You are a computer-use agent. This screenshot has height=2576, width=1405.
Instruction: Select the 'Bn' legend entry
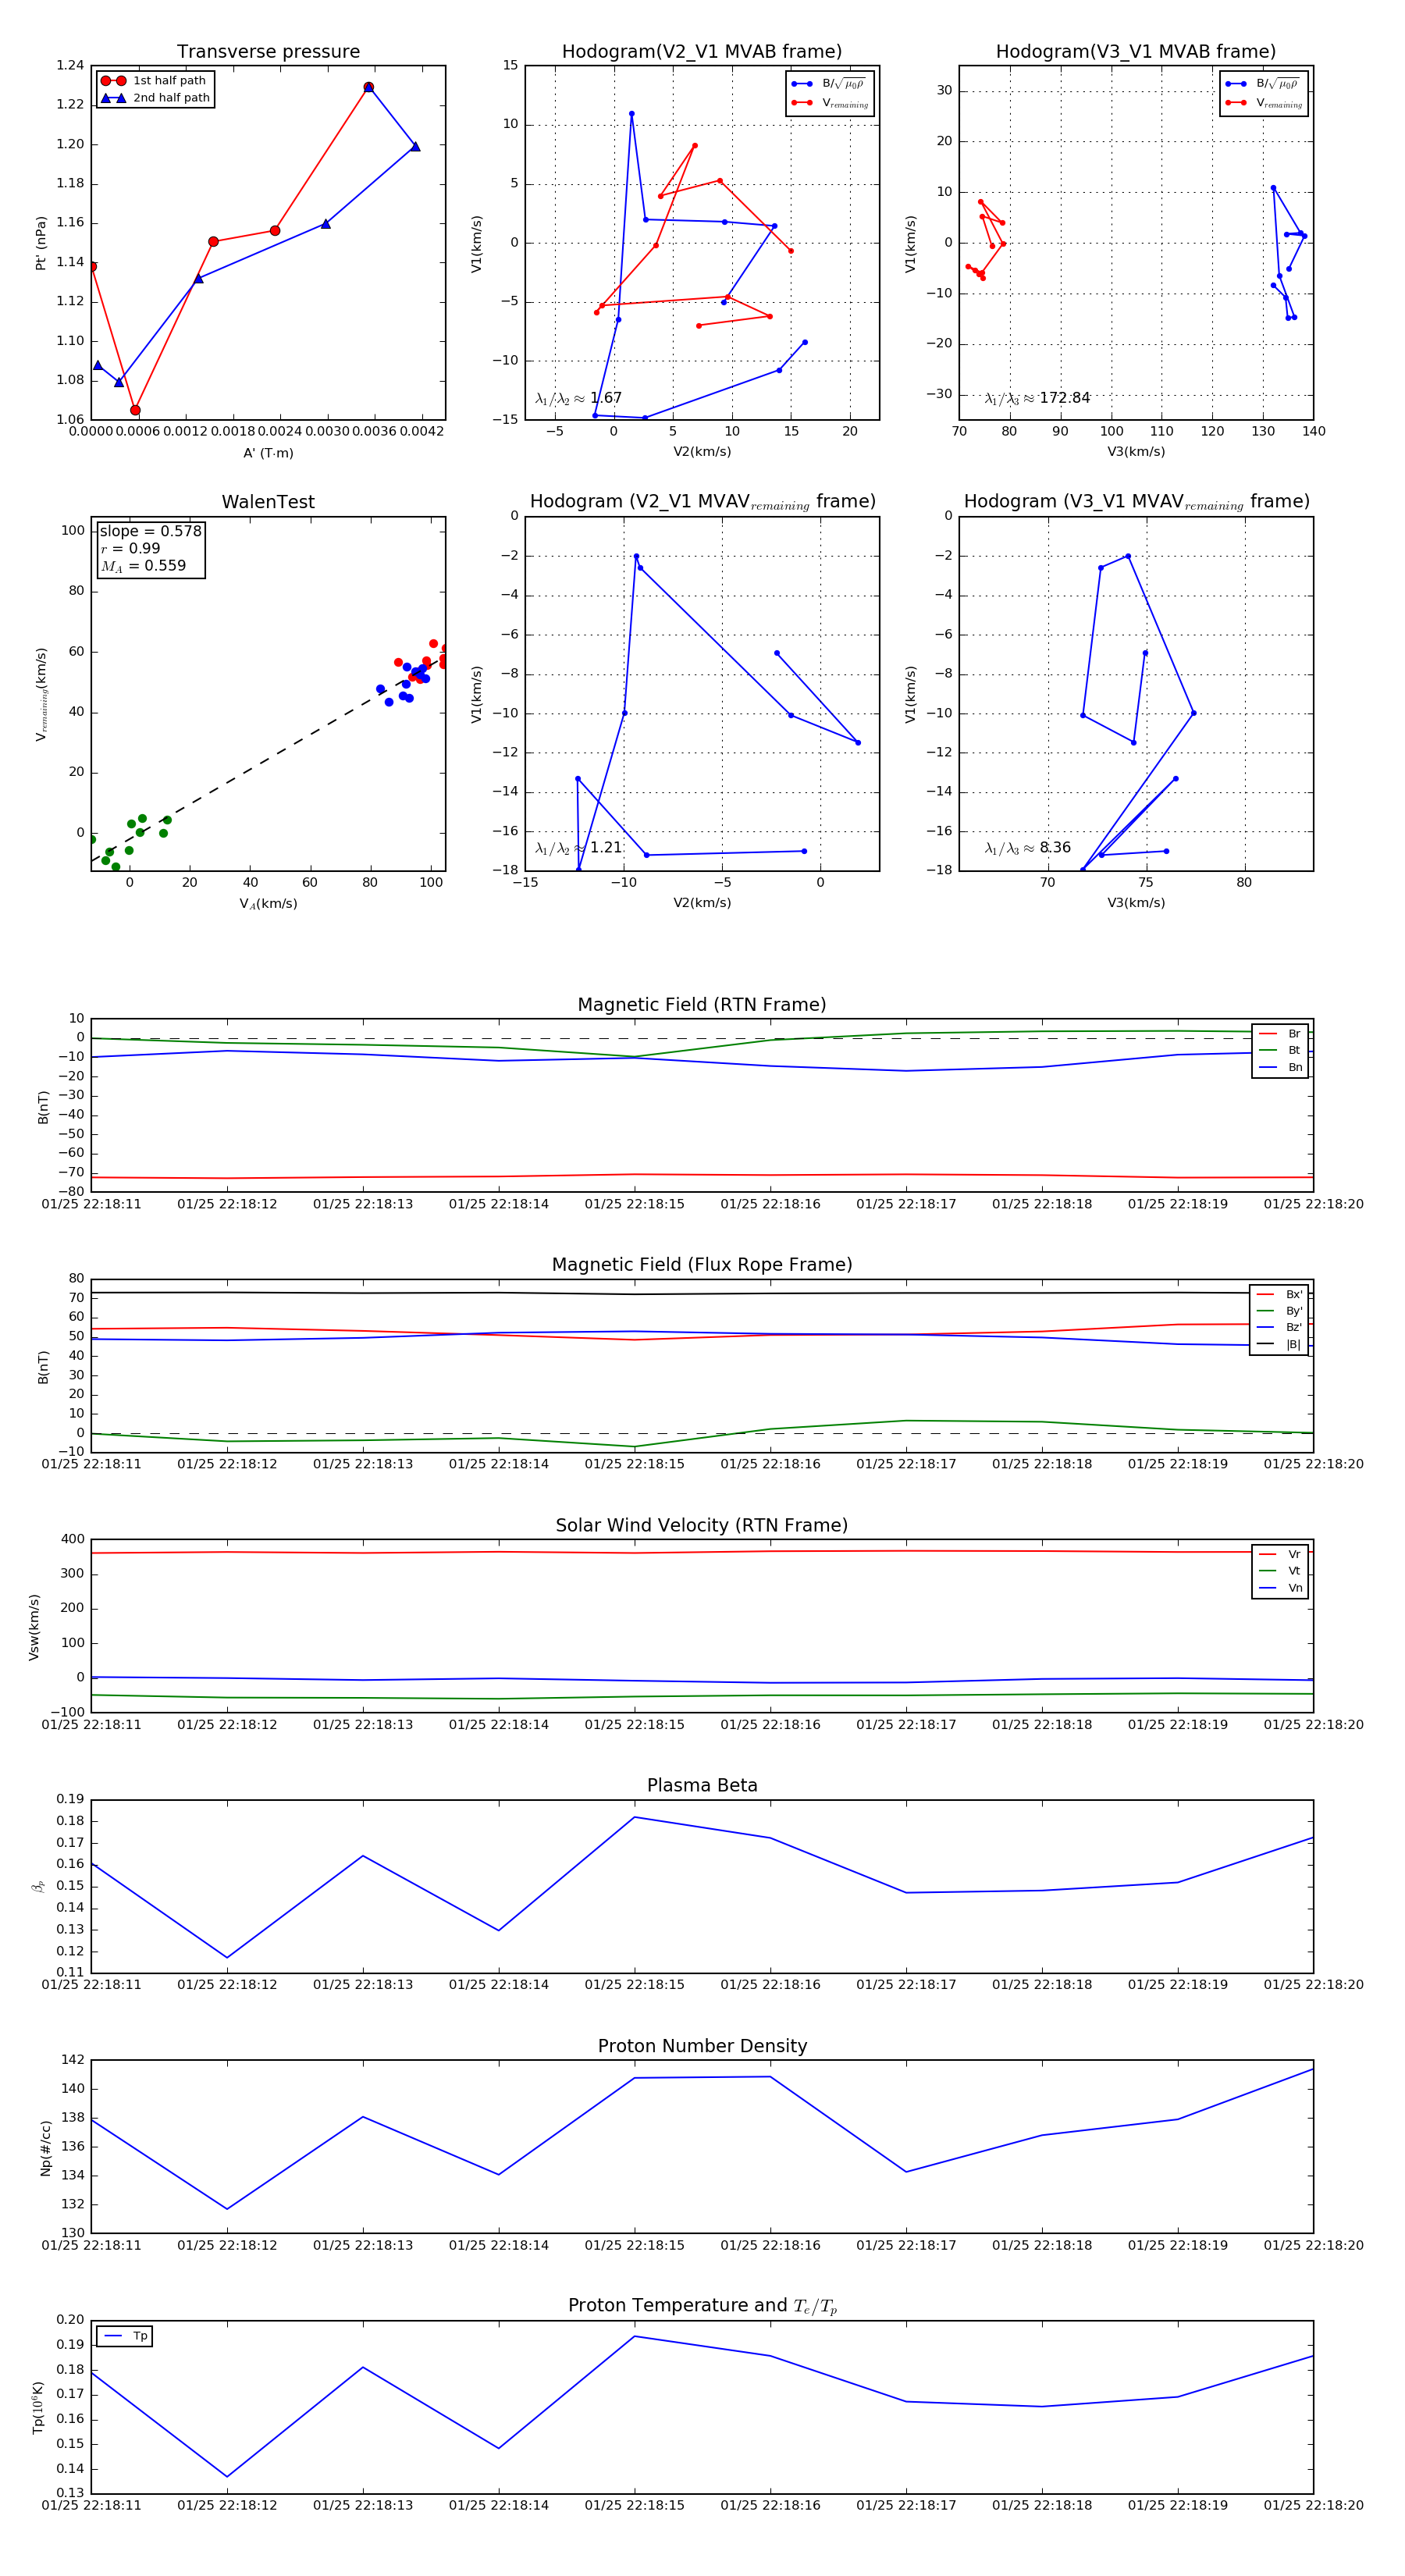1280,1067
